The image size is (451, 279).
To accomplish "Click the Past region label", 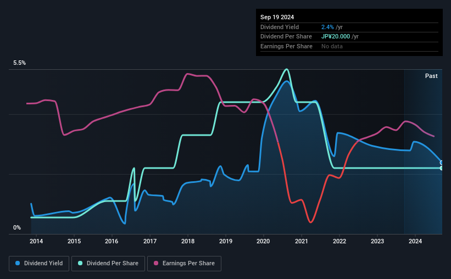I will click(431, 76).
